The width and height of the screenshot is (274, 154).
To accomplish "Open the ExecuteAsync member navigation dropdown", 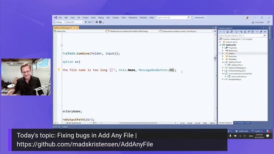I will 187,31.
